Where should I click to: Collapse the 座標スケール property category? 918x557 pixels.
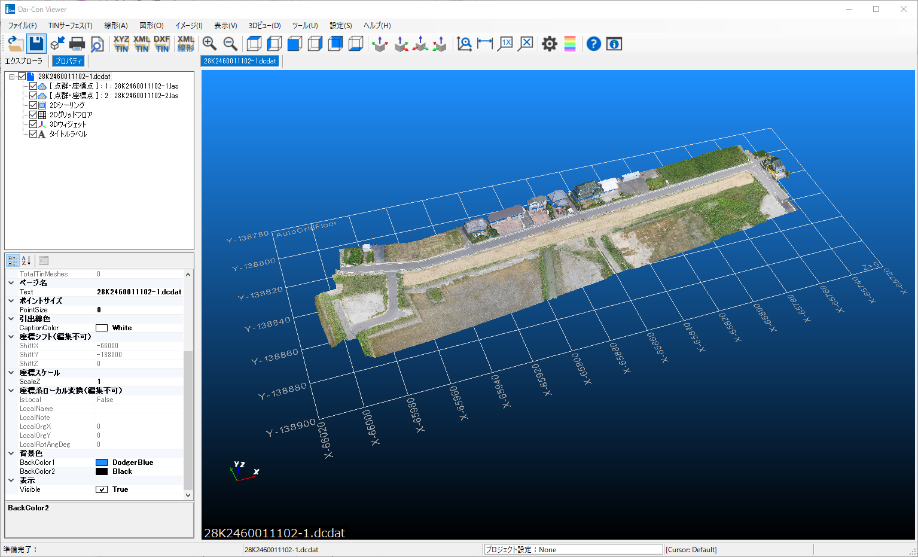point(11,373)
